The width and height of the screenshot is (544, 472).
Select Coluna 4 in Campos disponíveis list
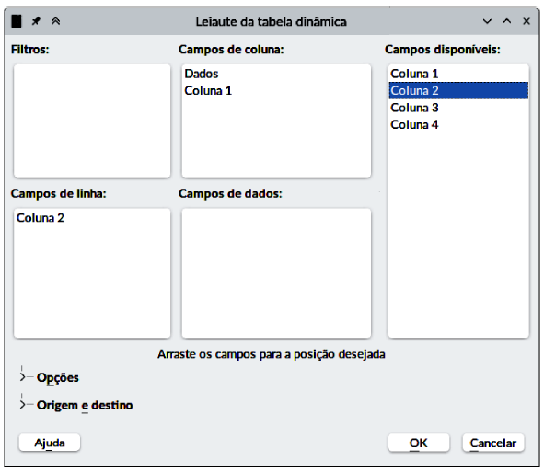pos(458,124)
